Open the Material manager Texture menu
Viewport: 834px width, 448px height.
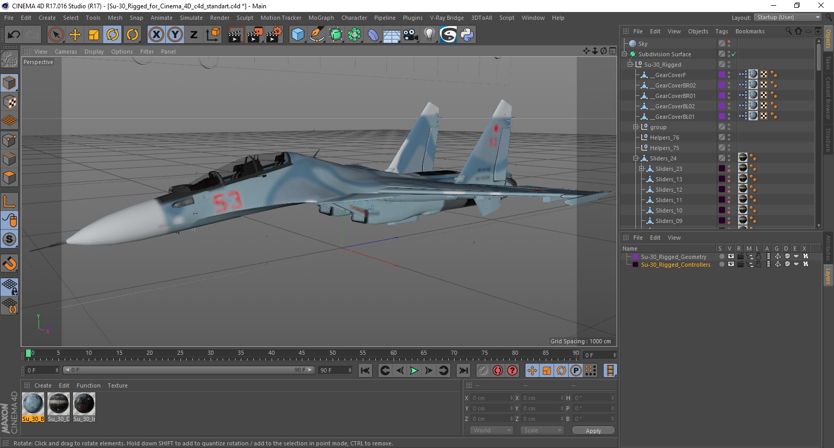pos(117,385)
